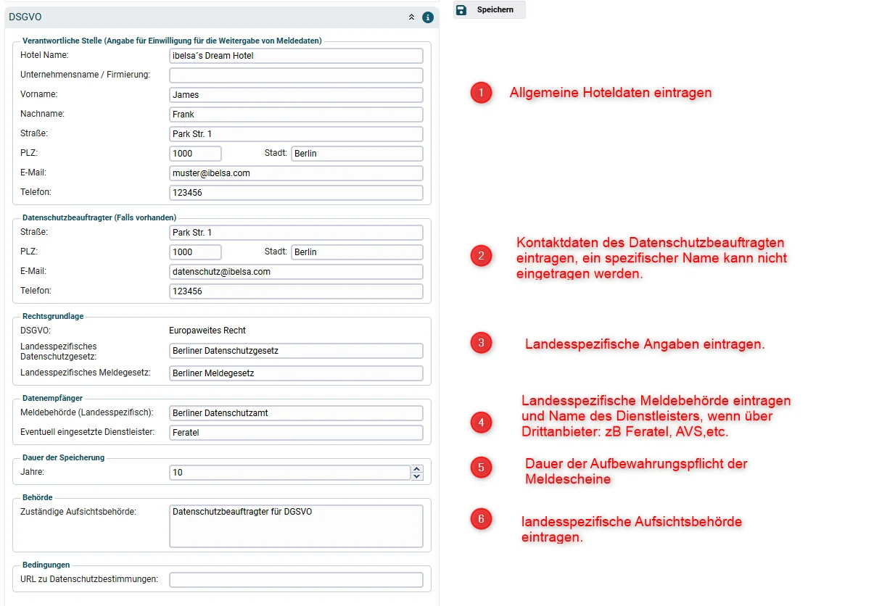895x606 pixels.
Task: Select the Vorname field containing James
Action: [296, 95]
